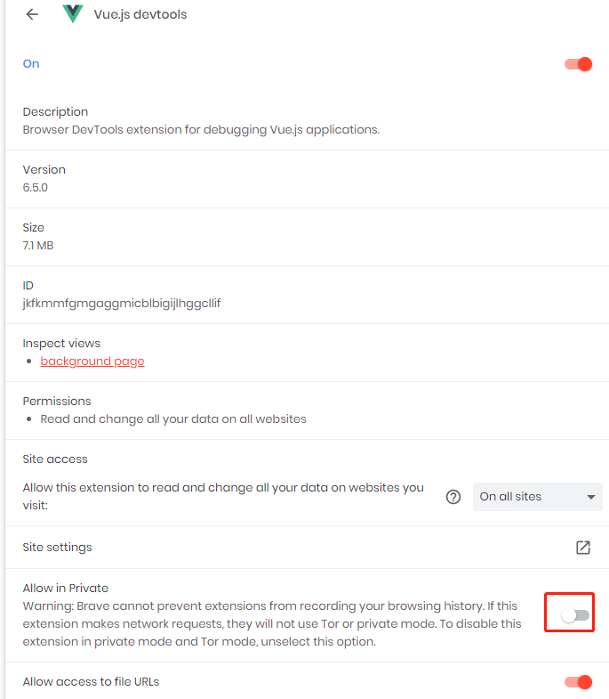
Task: Click the Read and change all data permission
Action: (x=173, y=419)
